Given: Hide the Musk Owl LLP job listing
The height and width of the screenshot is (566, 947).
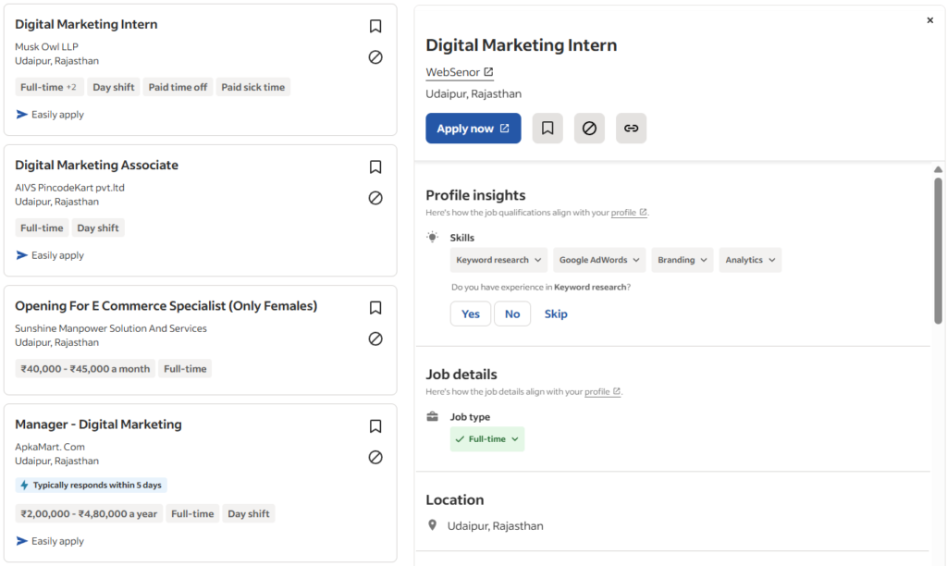Looking at the screenshot, I should point(375,57).
